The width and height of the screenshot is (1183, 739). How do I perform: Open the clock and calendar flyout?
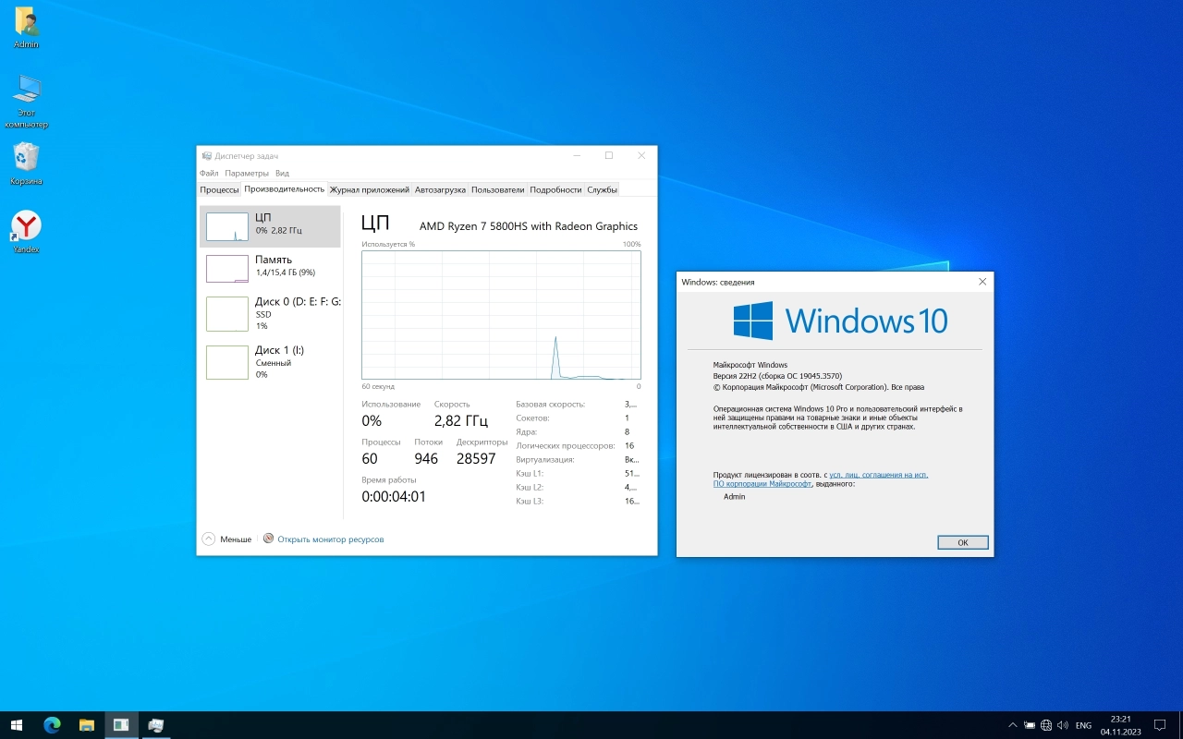1121,725
